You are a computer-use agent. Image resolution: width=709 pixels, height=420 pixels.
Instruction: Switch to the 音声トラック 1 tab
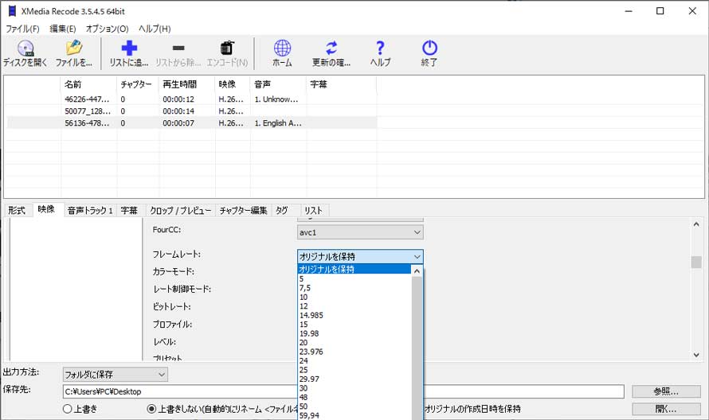click(x=90, y=210)
